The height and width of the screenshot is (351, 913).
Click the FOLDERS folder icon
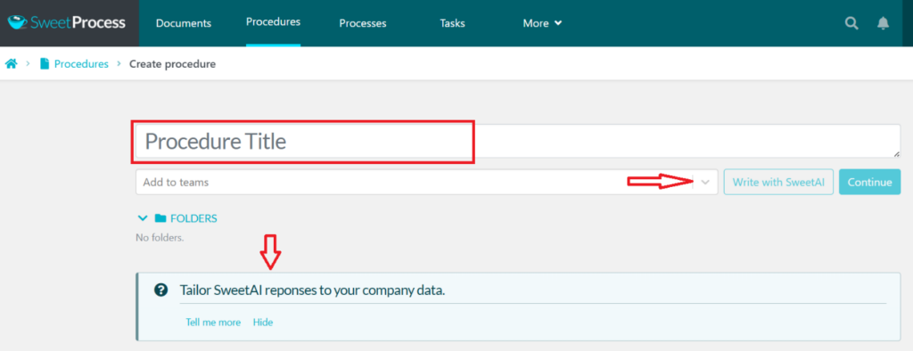tap(160, 218)
